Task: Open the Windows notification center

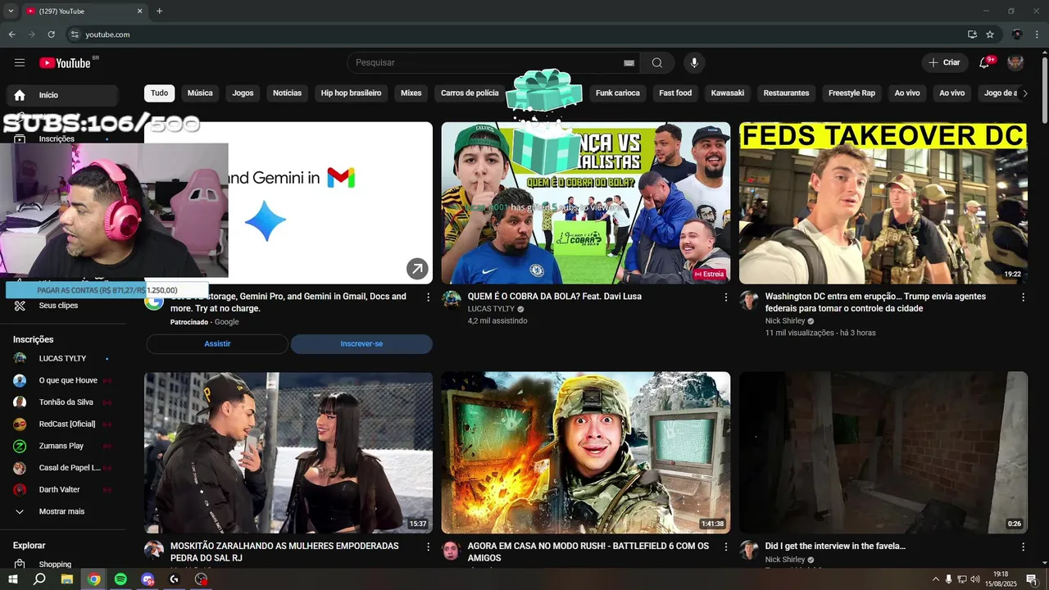Action: point(1032,579)
